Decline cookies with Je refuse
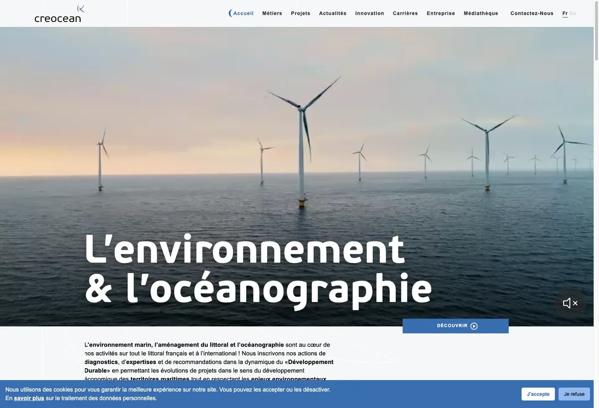599x408 pixels. pyautogui.click(x=574, y=394)
